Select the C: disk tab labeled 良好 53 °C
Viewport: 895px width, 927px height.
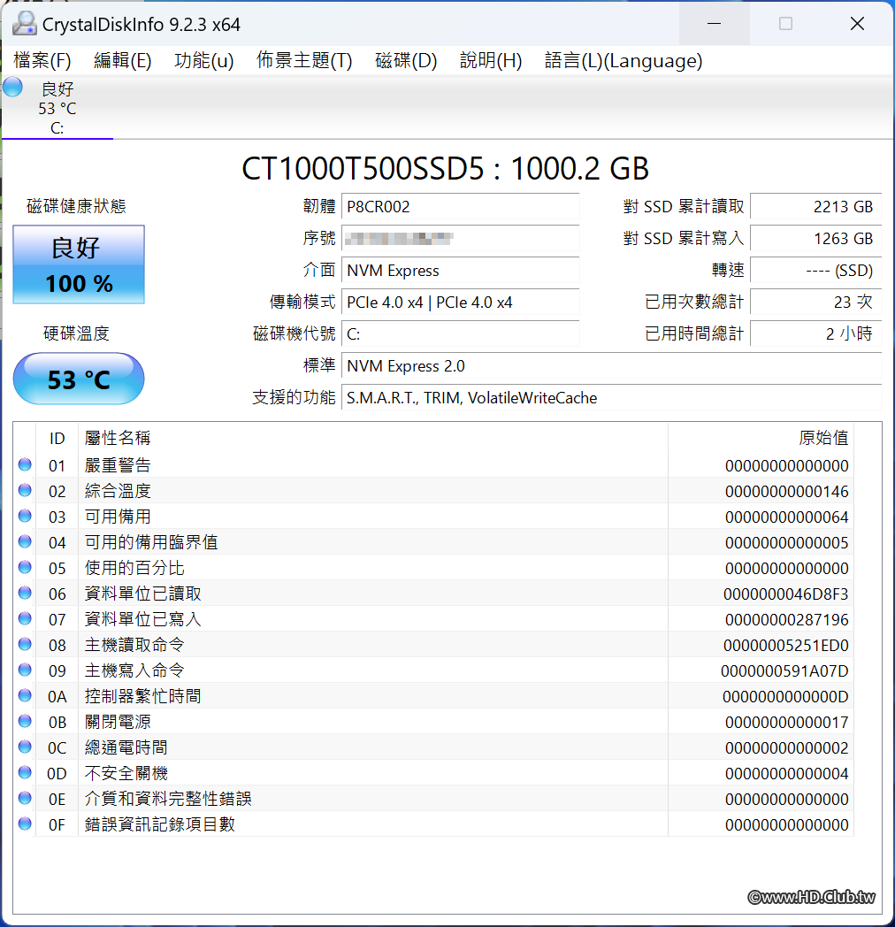point(57,108)
